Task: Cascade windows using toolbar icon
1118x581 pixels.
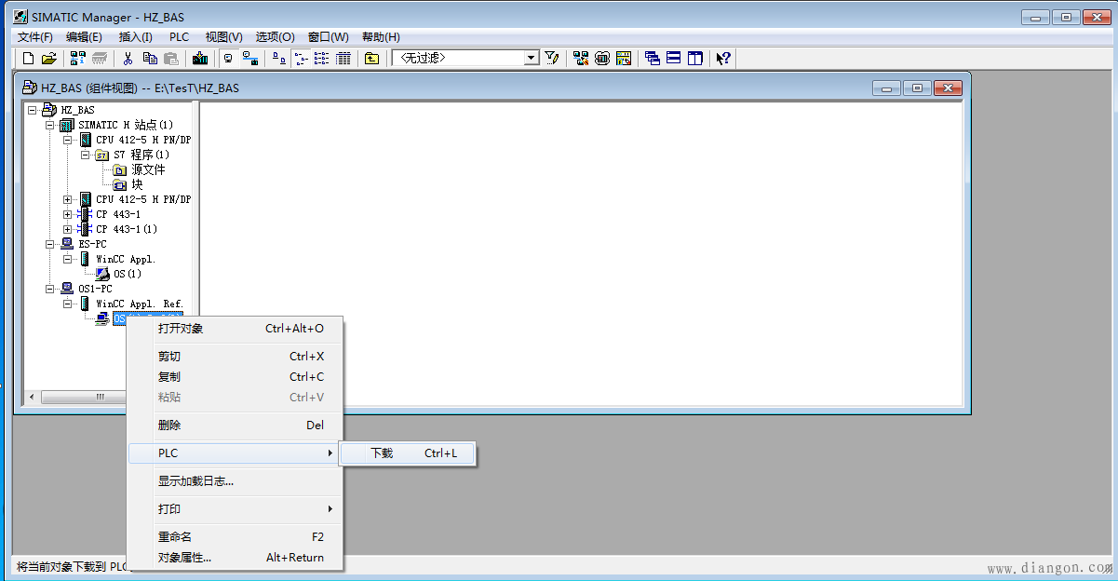Action: click(x=653, y=58)
